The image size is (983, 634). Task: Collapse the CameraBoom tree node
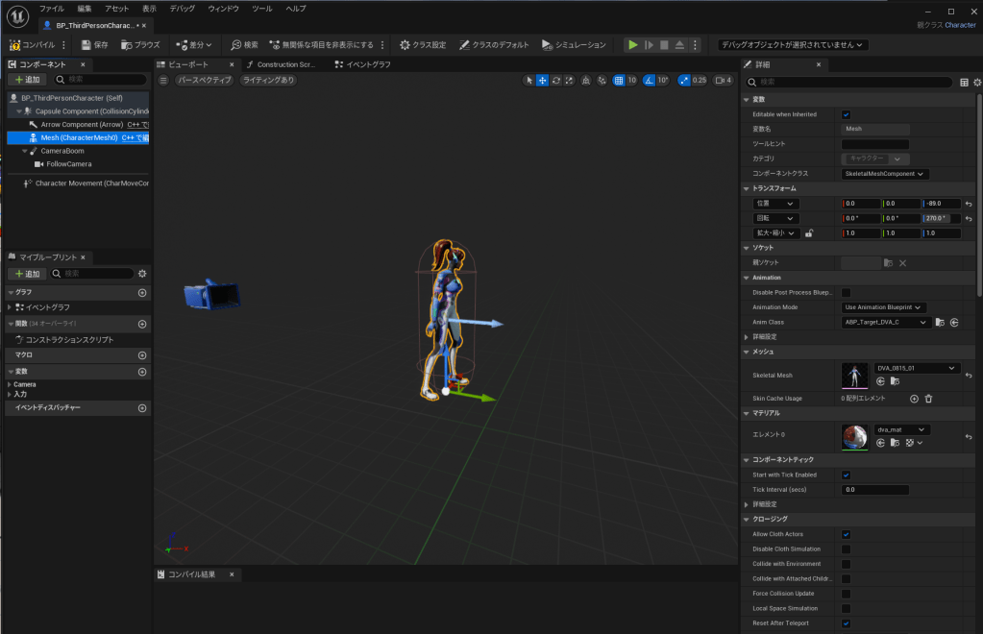(x=26, y=151)
